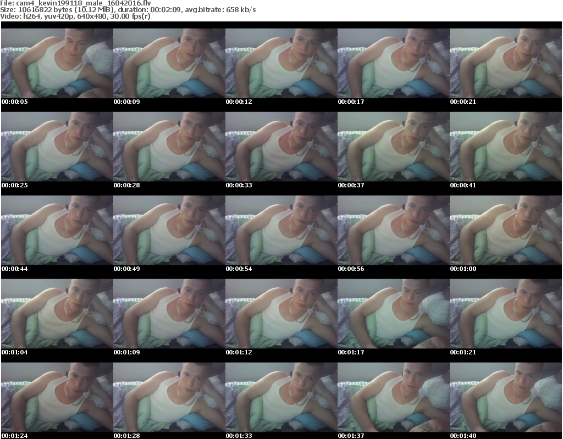Pick the thumbnail frame at 00:00:56
Image resolution: width=563 pixels, height=439 pixels.
click(x=393, y=230)
